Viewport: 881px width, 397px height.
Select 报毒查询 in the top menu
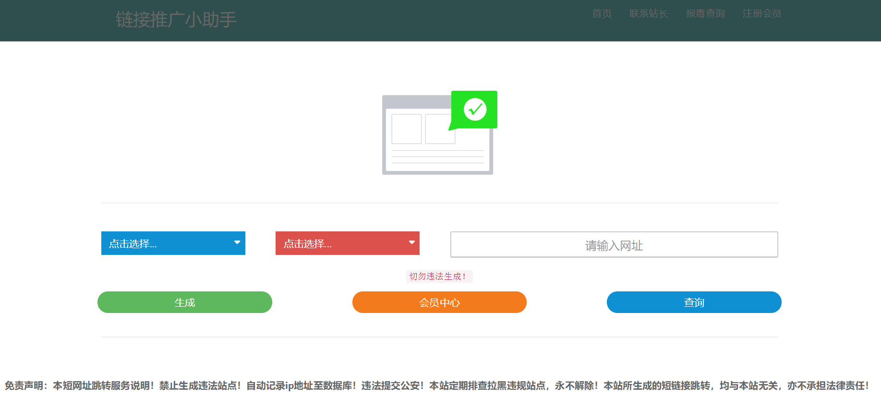705,13
